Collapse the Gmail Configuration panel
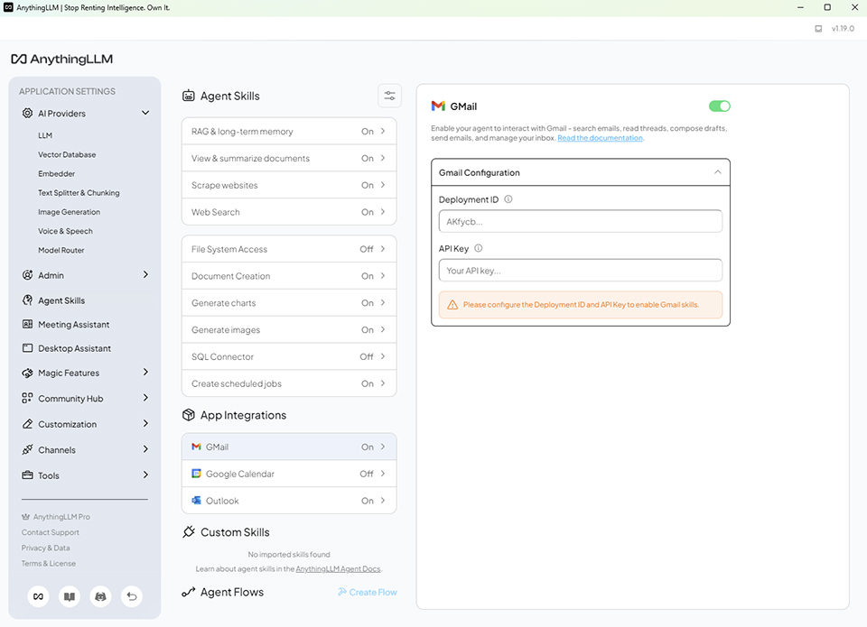 pyautogui.click(x=717, y=172)
